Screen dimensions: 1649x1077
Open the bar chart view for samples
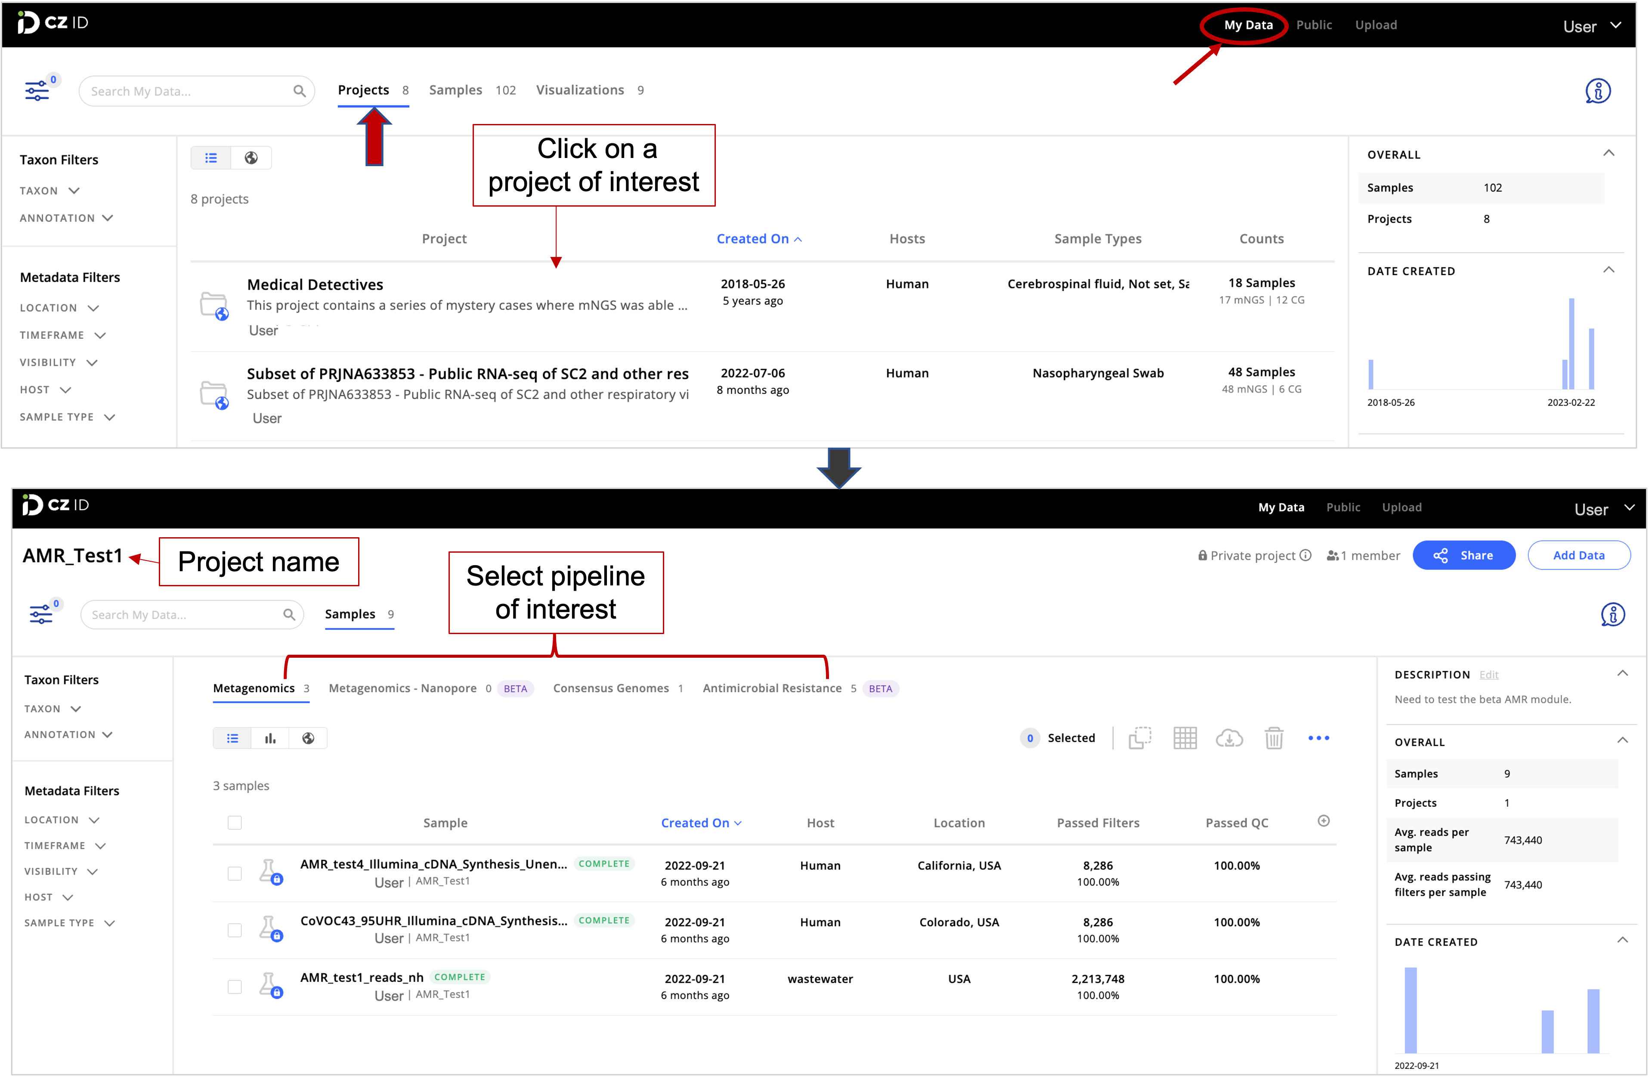click(270, 737)
